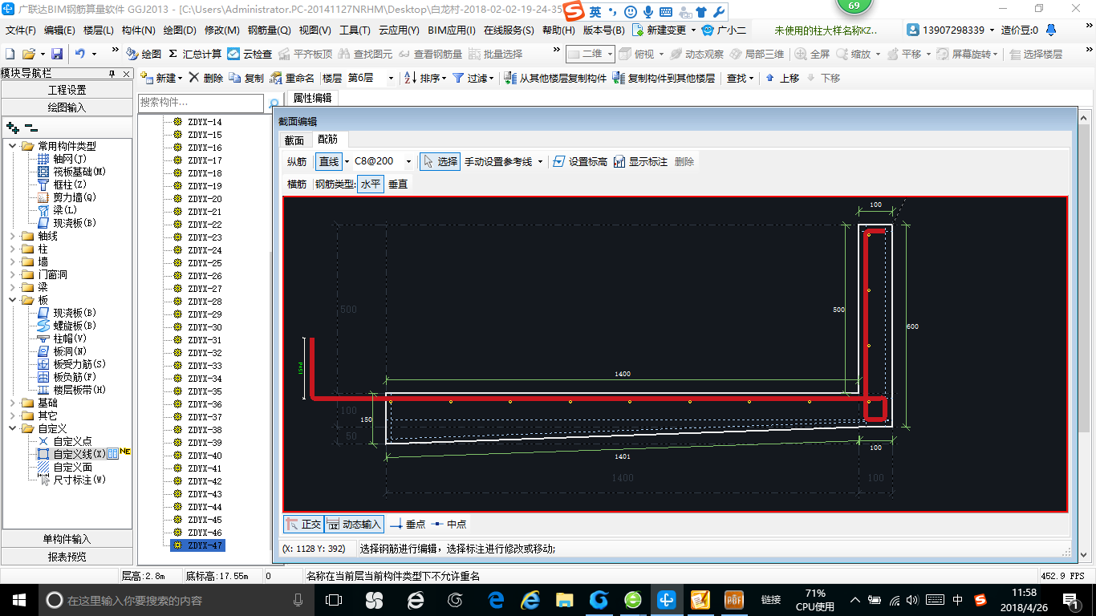Select 自定义点 tree item
The height and width of the screenshot is (616, 1096).
click(65, 441)
